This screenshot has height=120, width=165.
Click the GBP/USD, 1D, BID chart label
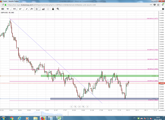click(7, 12)
